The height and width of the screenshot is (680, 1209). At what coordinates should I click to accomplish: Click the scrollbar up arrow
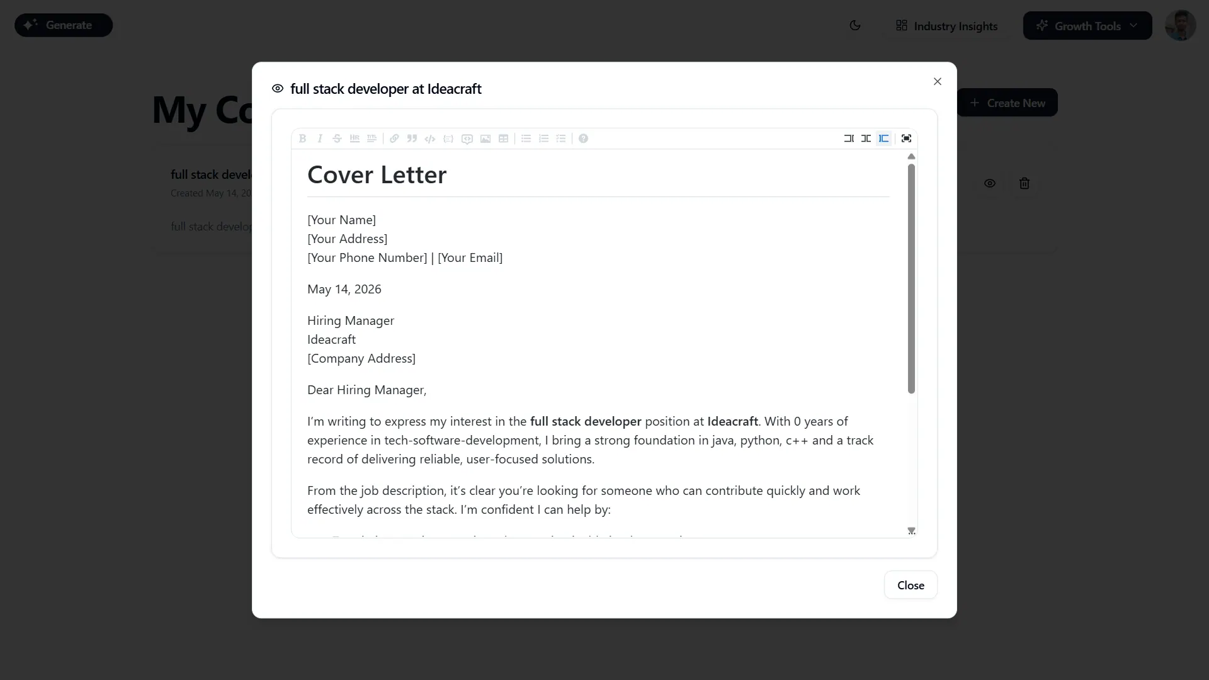click(911, 156)
